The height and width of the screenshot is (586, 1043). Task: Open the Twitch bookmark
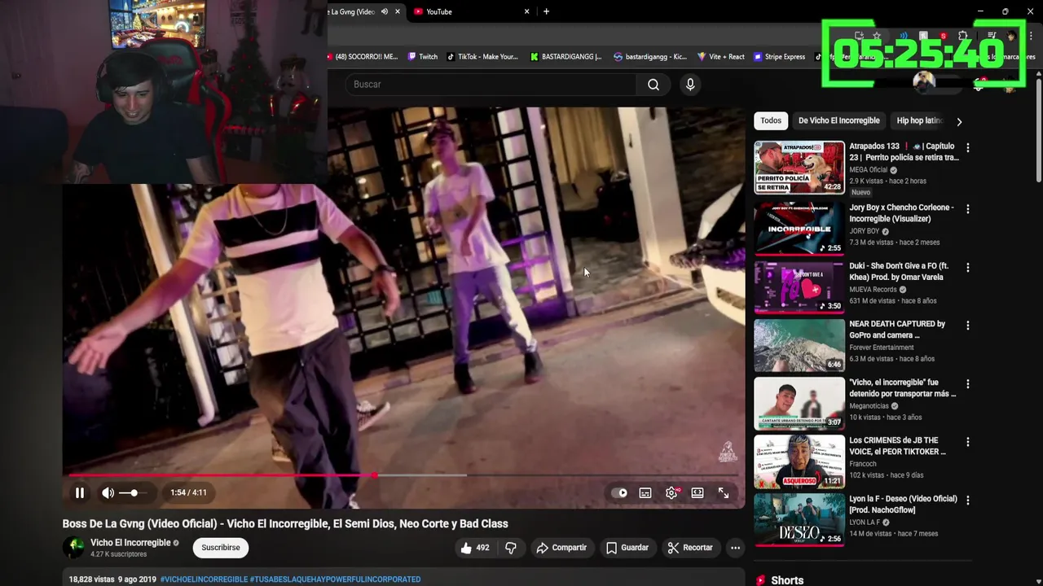423,57
